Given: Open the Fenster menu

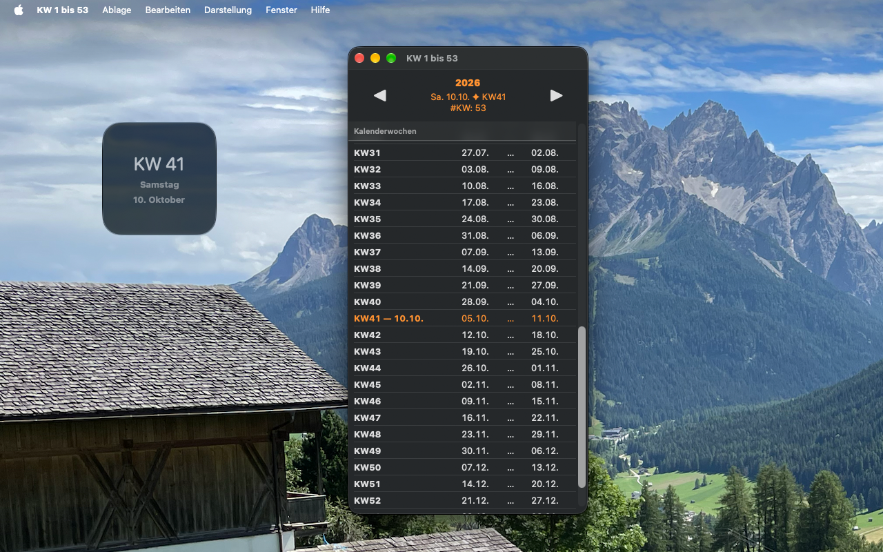Looking at the screenshot, I should (x=281, y=10).
